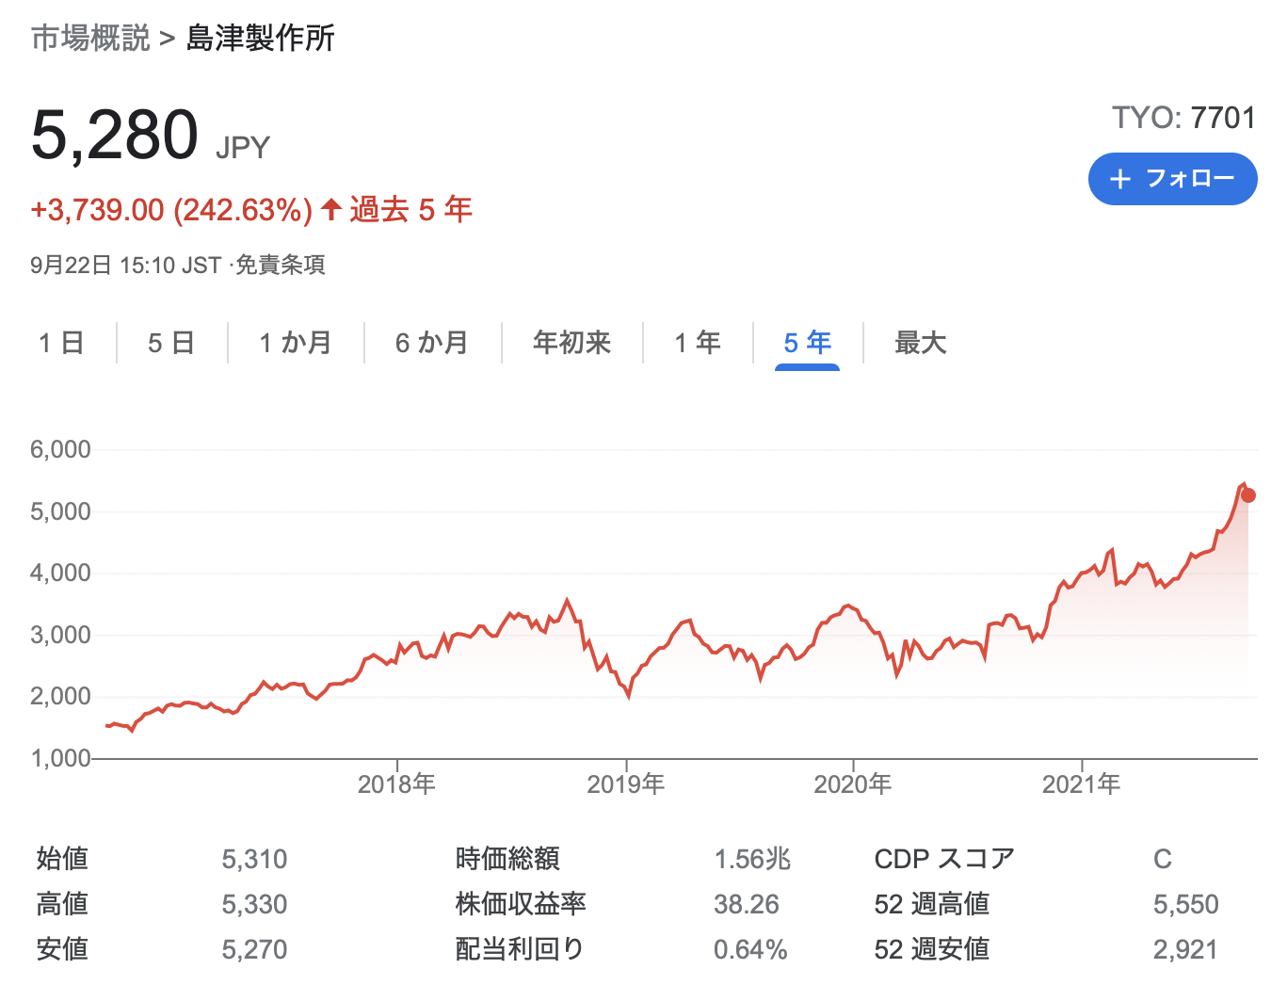
Task: Click the 安値 value 5,270
Action: click(254, 949)
